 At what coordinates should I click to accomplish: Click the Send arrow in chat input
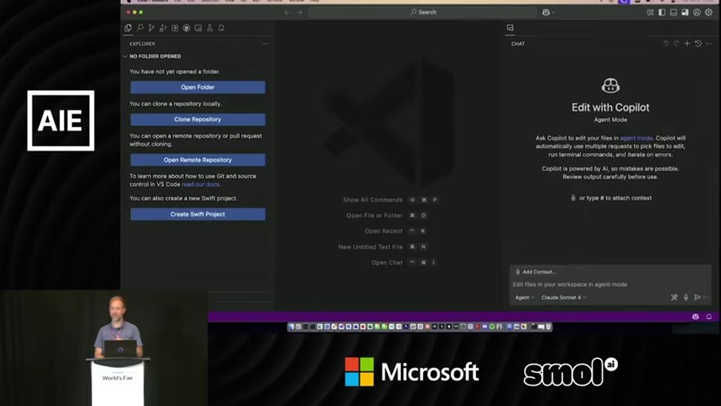(x=697, y=298)
